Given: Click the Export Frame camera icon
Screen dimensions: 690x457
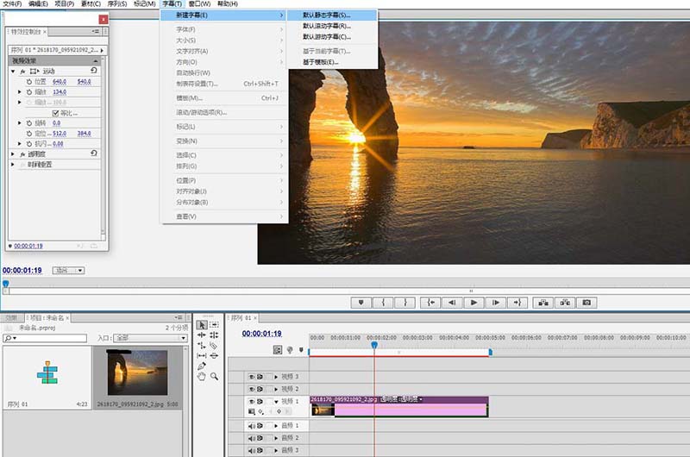Looking at the screenshot, I should click(586, 303).
